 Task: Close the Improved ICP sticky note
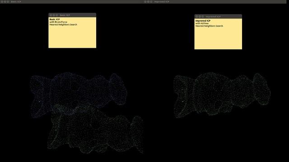[x=197, y=17]
